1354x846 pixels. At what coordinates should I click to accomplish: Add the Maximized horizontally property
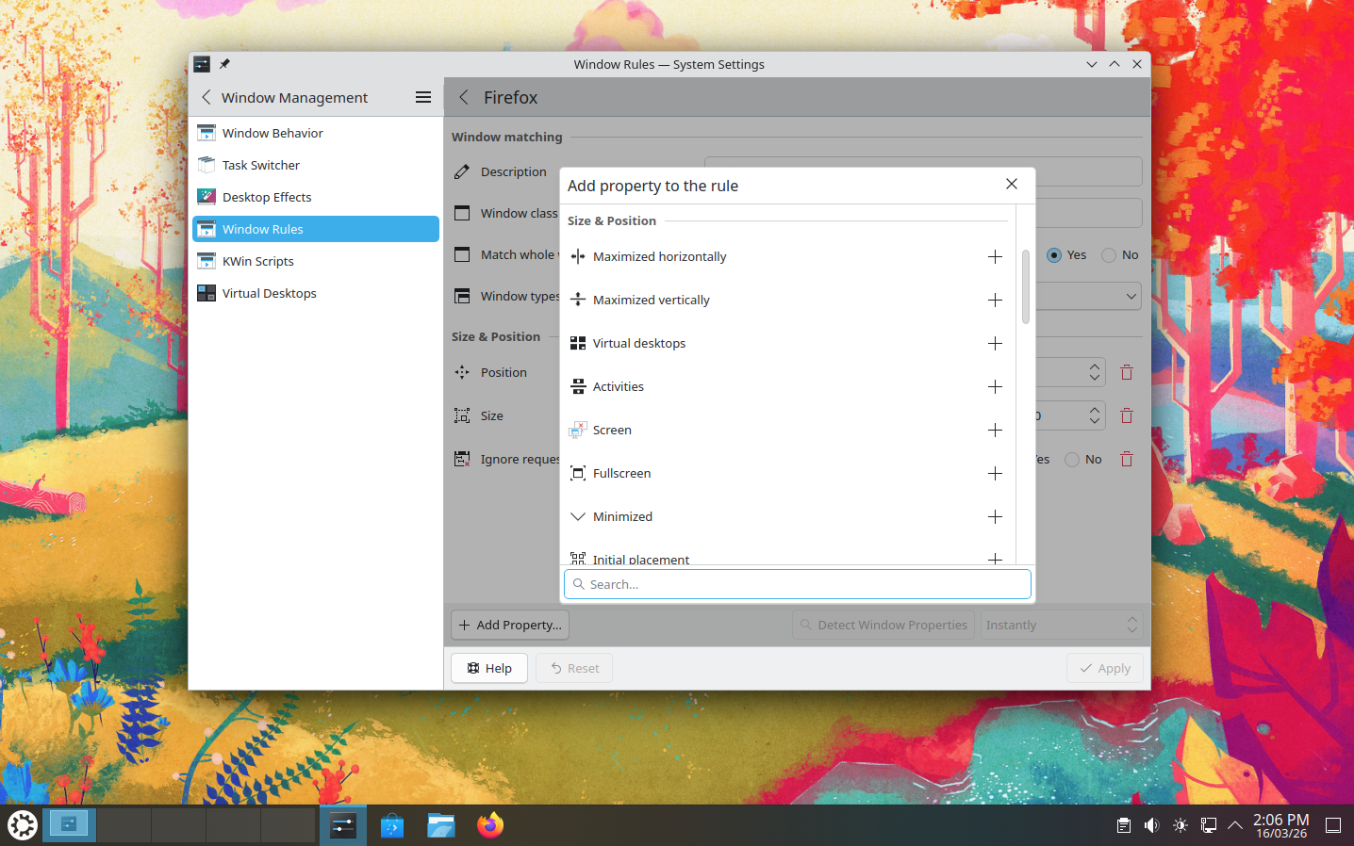click(995, 256)
